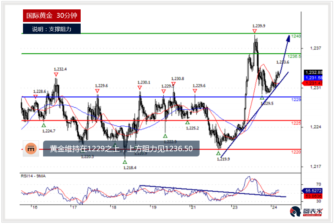The image size is (334, 224).
Task: Click the price label 1,228.6
Action: (x=40, y=91)
